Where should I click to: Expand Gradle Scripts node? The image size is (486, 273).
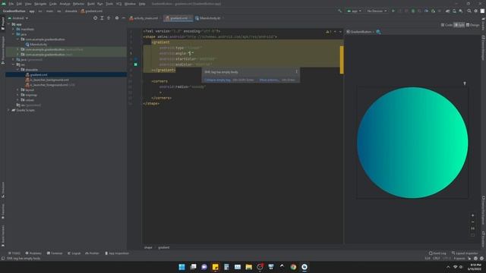(8, 110)
